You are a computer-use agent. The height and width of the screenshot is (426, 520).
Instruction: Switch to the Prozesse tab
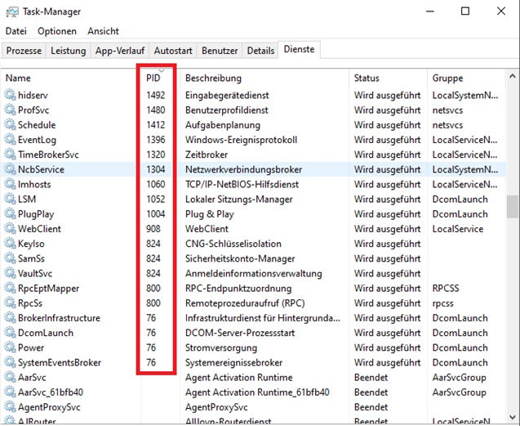24,51
